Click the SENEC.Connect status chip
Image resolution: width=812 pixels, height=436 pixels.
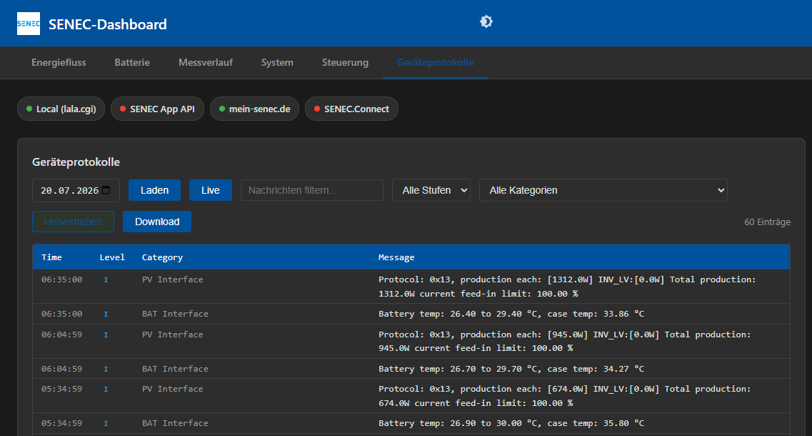351,109
